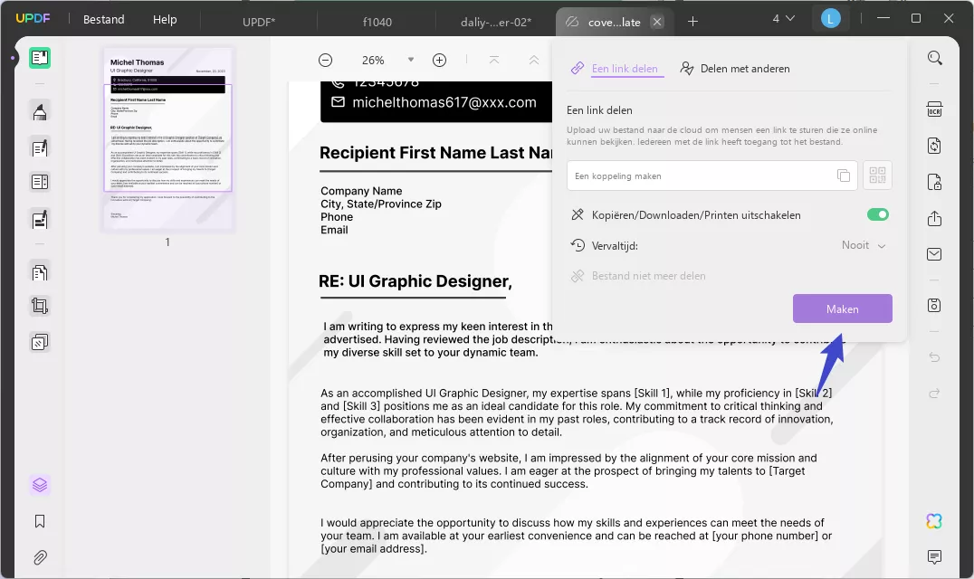Open the Bestand menu
Image resolution: width=974 pixels, height=579 pixels.
click(104, 19)
